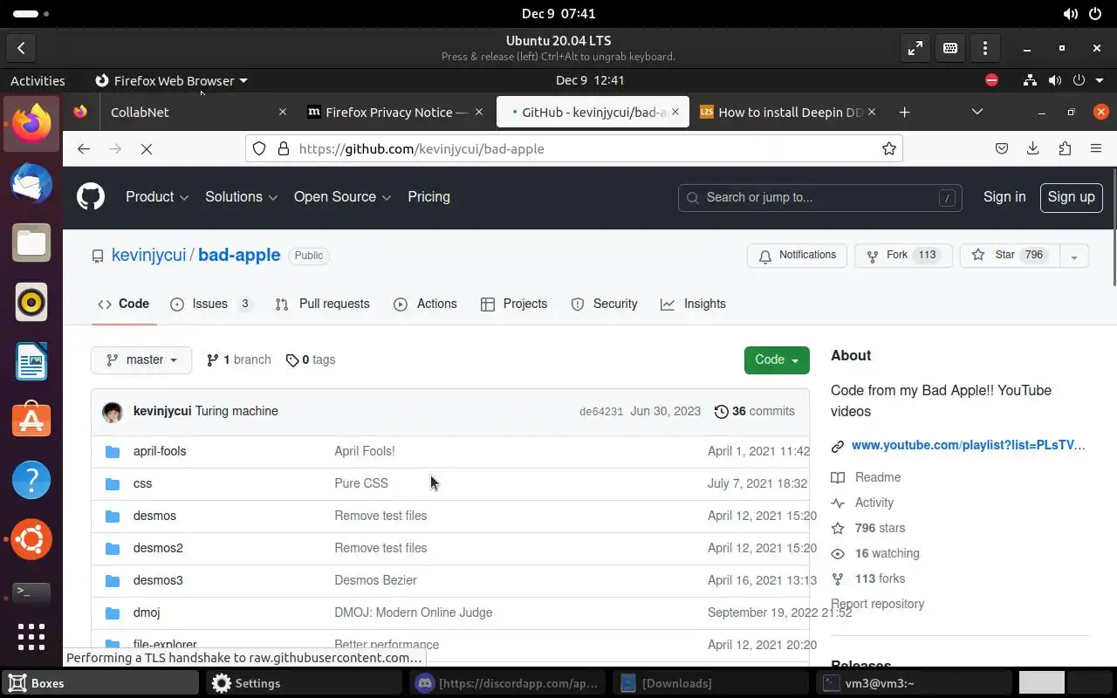Open the Issues repository tab
1117x698 pixels.
[x=211, y=305]
